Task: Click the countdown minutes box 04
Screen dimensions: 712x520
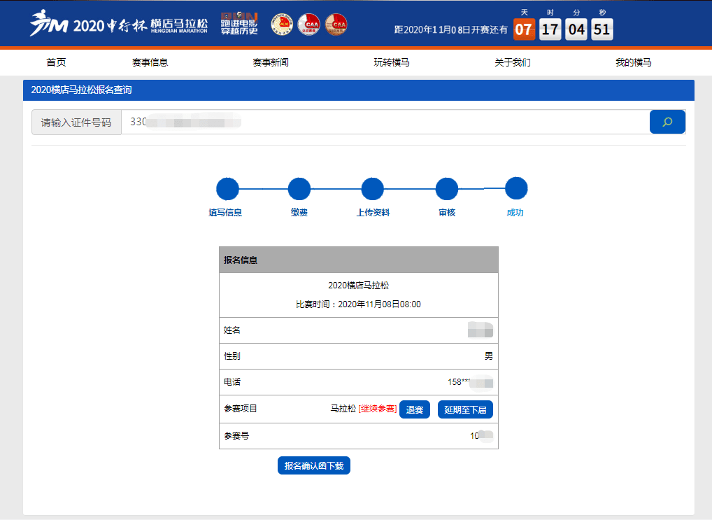Action: click(576, 29)
